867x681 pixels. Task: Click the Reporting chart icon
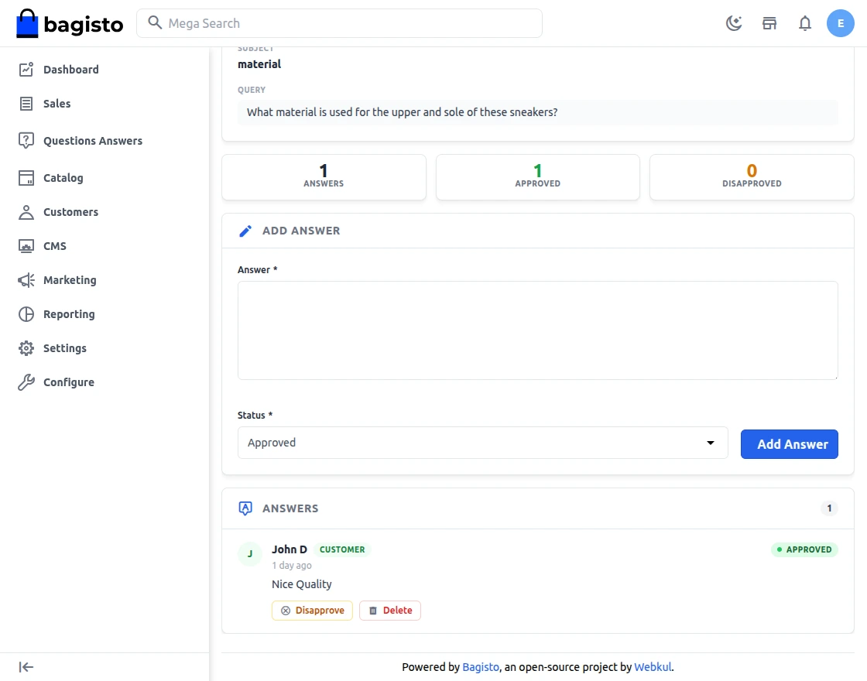coord(26,314)
